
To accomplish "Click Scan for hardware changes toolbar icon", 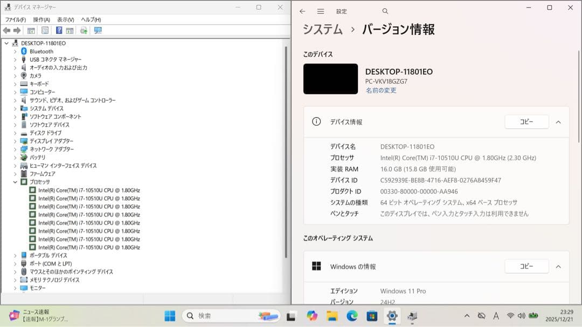I will [84, 31].
